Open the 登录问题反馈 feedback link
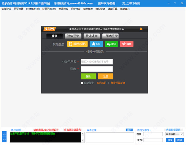 pyautogui.click(x=118, y=83)
